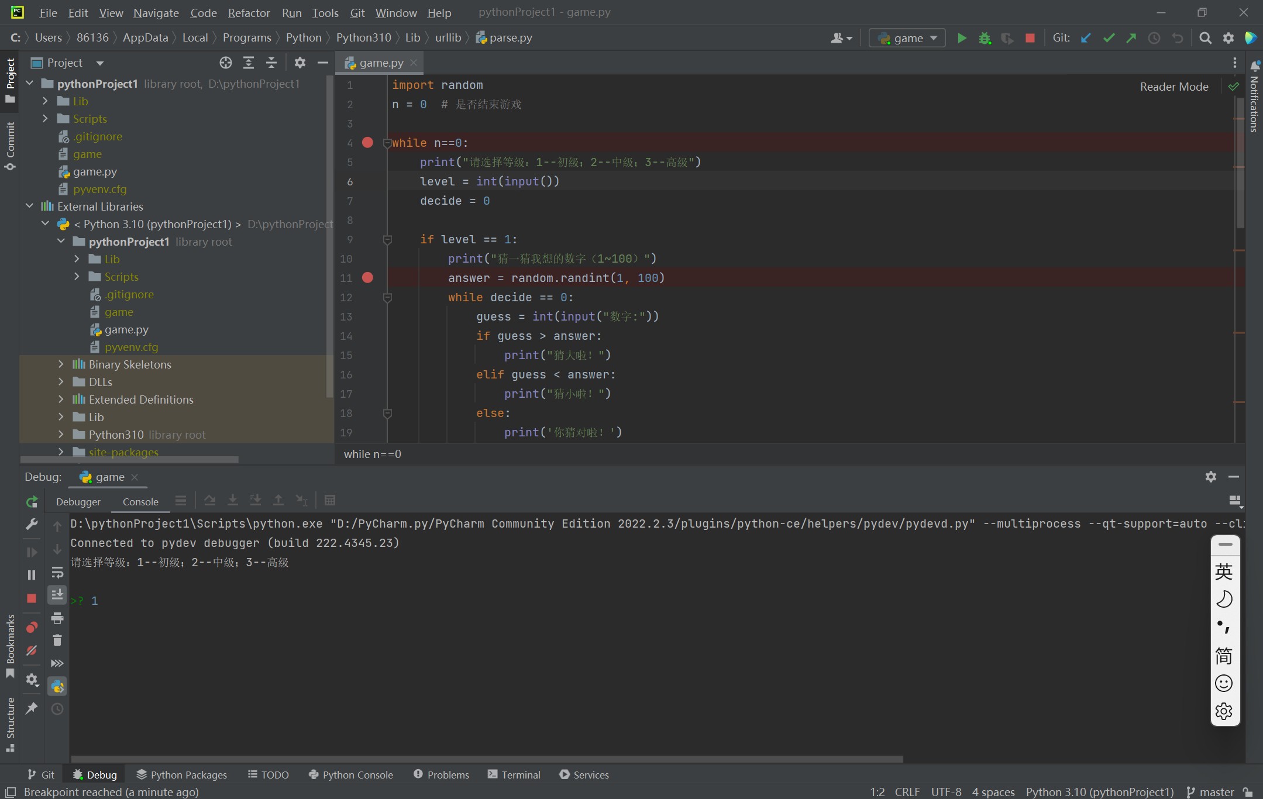The width and height of the screenshot is (1263, 799).
Task: Toggle breakpoint on line 4
Action: pyautogui.click(x=367, y=143)
